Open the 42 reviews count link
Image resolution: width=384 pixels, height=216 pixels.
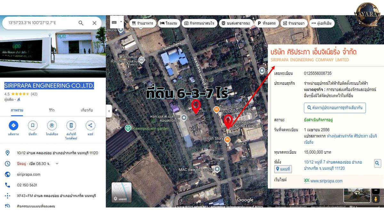tap(34, 94)
